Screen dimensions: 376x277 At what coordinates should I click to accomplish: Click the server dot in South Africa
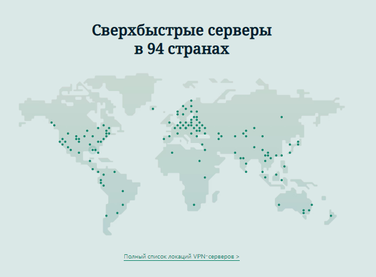pyautogui.click(x=194, y=205)
